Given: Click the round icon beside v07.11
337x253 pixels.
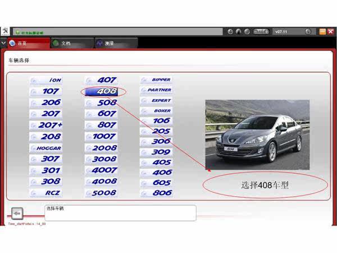Looking at the screenshot, I should click(308, 31).
